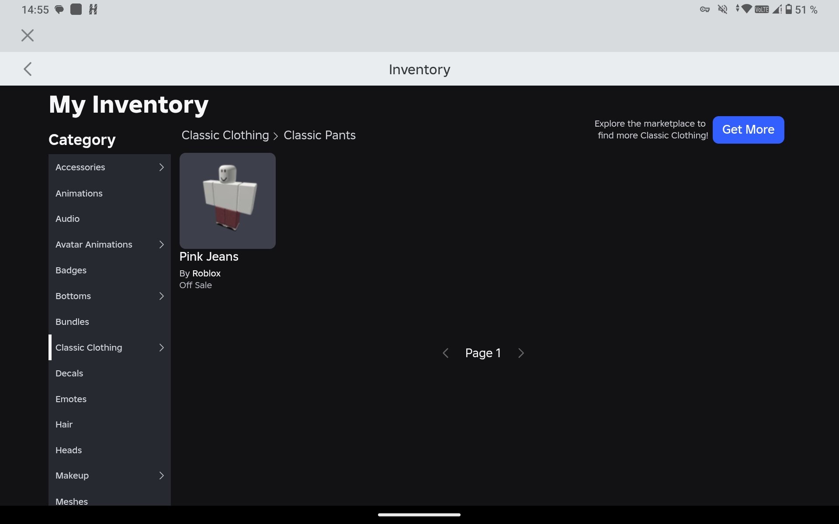
Task: Tap the VPN key status icon
Action: [704, 9]
